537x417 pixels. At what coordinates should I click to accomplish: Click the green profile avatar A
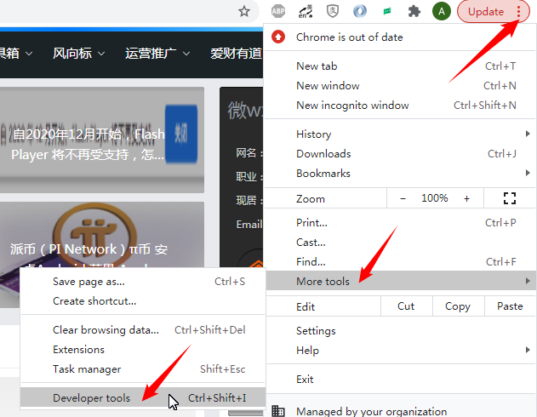(441, 11)
